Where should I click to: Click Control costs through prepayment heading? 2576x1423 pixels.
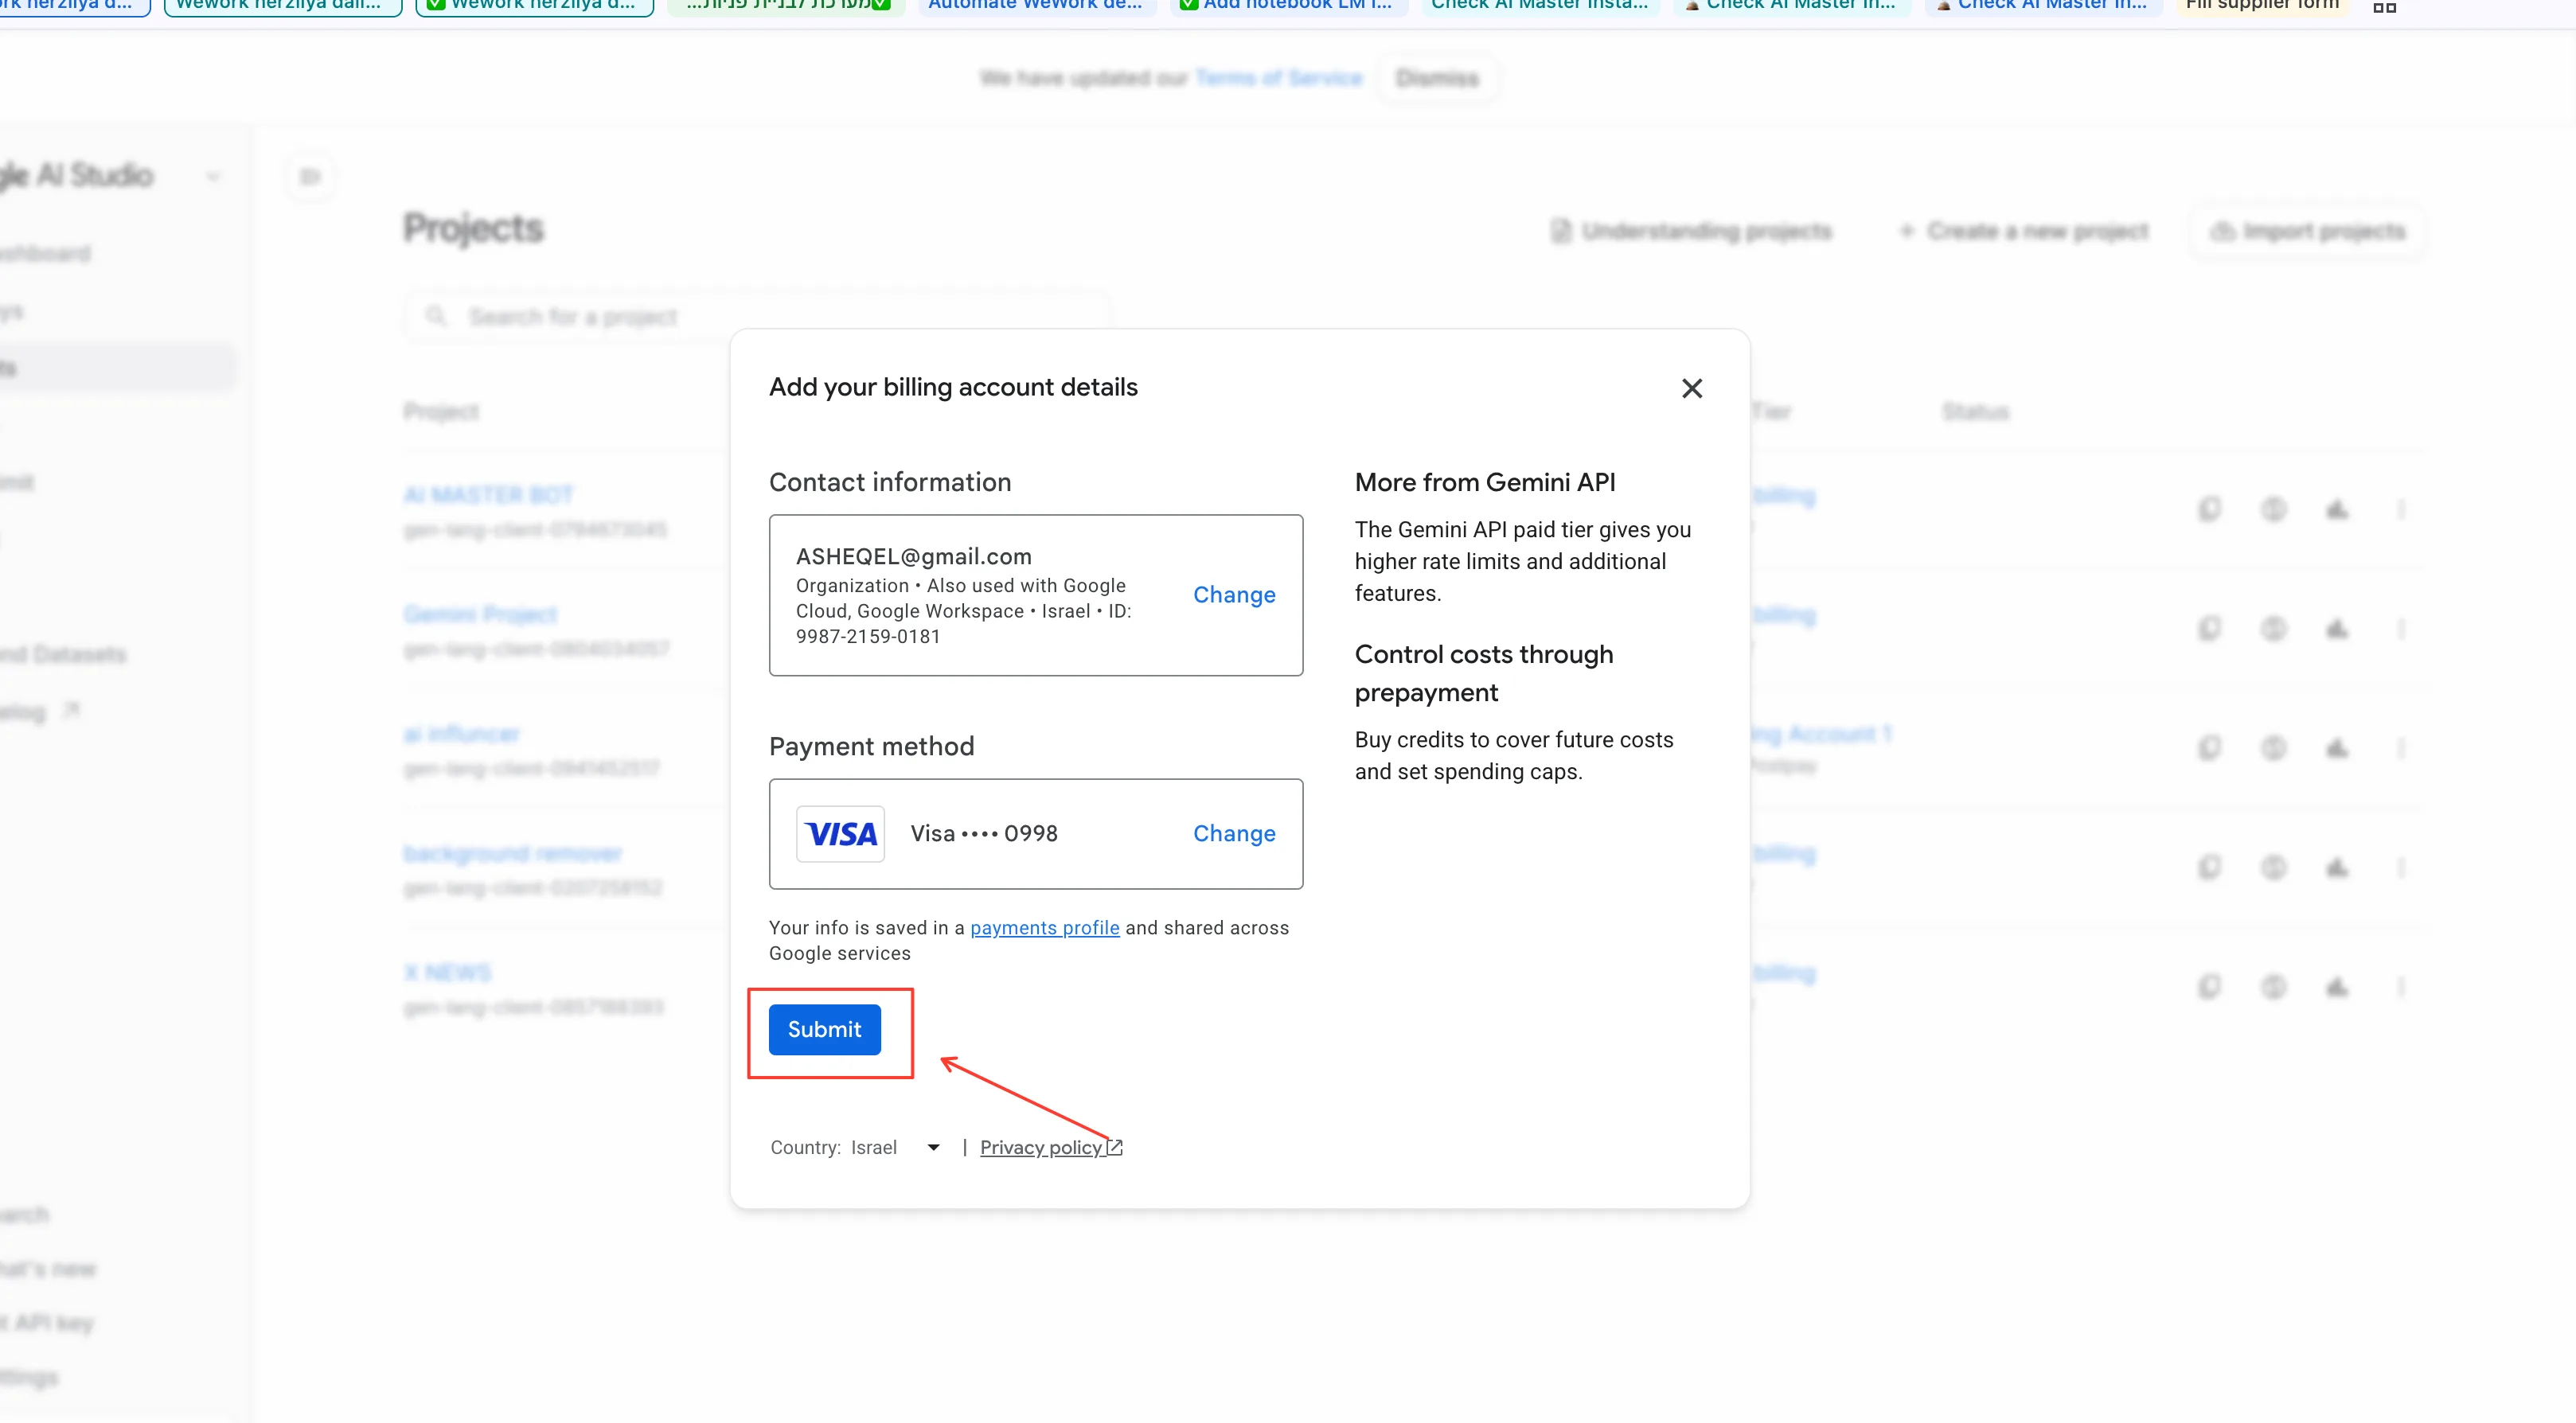pyautogui.click(x=1484, y=673)
